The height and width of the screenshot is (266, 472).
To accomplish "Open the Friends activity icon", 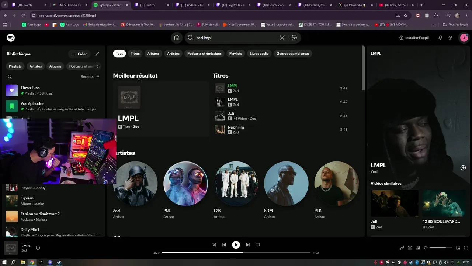I will [x=450, y=38].
